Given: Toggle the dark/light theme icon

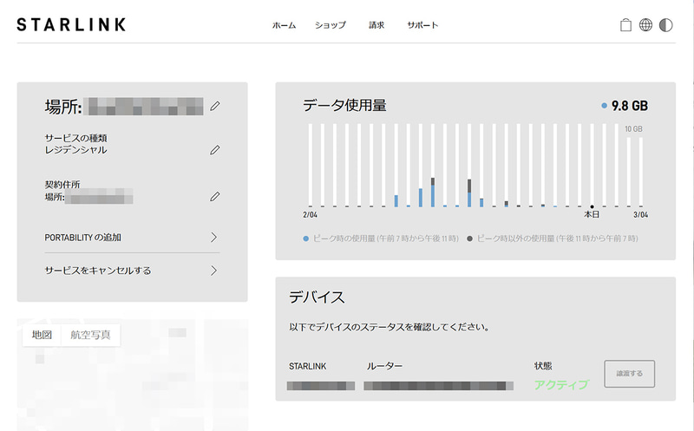Looking at the screenshot, I should pyautogui.click(x=665, y=25).
